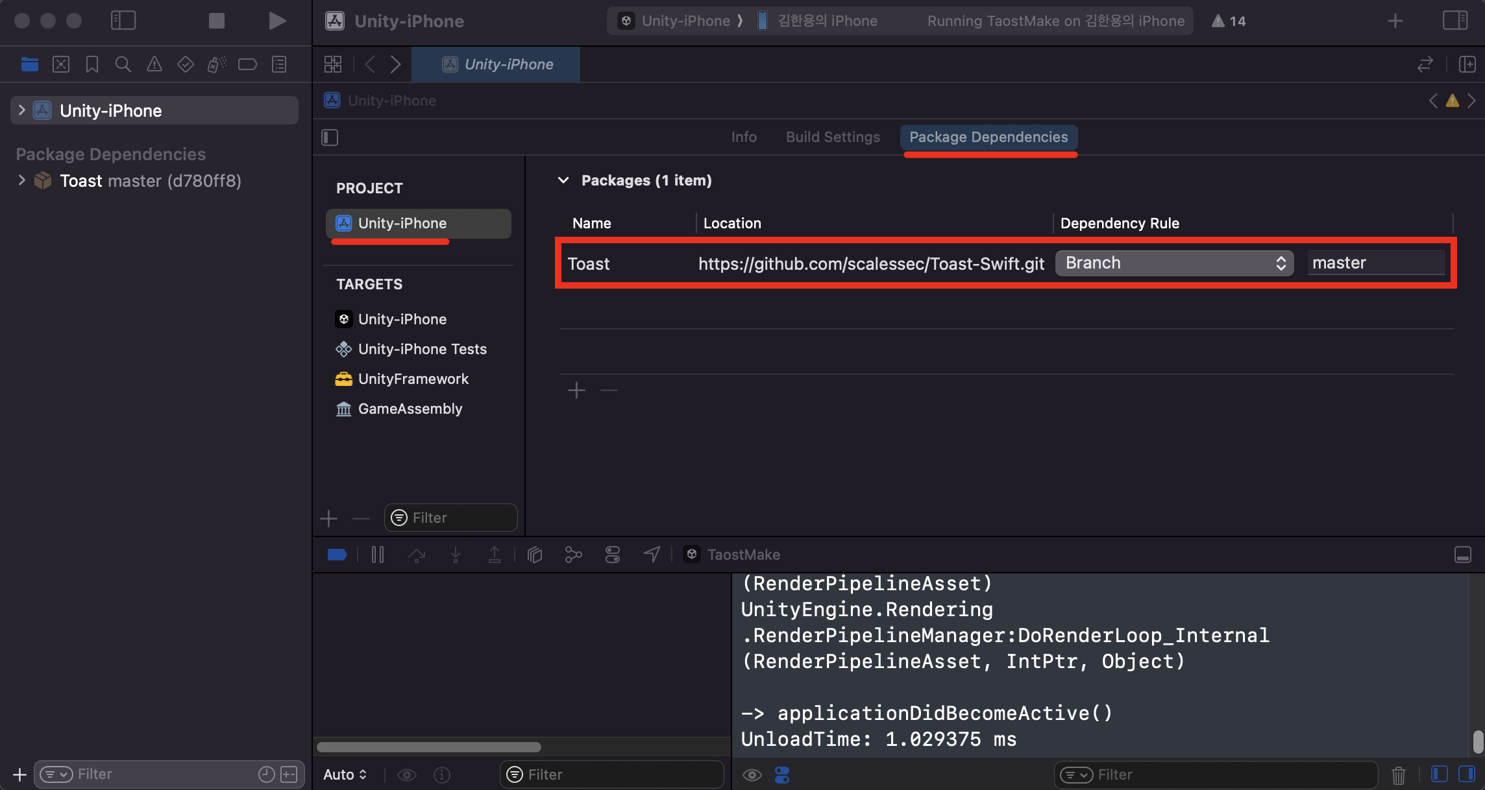Add a target with the plus button
Screen dimensions: 1485x790
[329, 518]
